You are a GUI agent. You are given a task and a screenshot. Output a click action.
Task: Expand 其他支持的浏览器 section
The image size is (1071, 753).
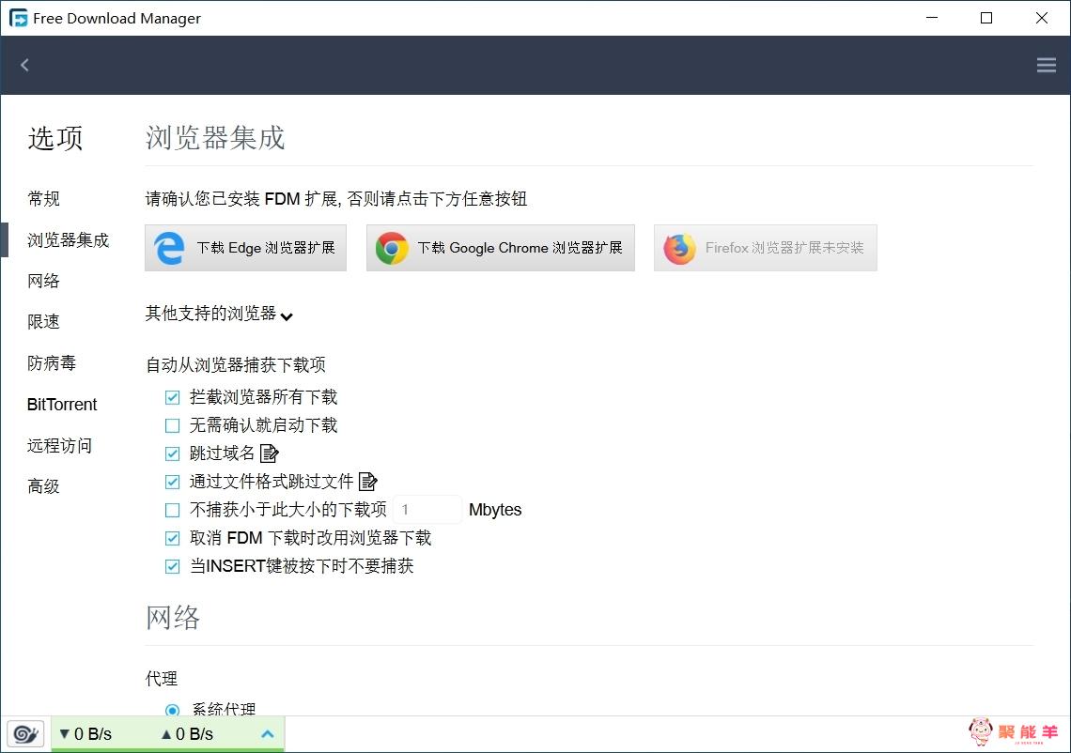[219, 314]
